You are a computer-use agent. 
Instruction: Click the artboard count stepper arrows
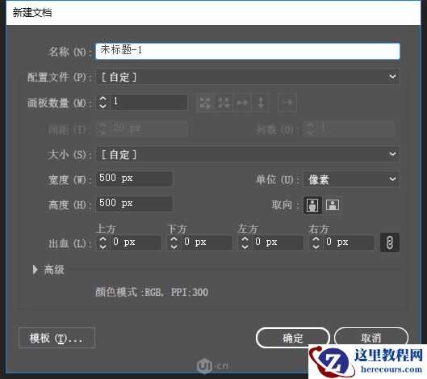[x=103, y=103]
